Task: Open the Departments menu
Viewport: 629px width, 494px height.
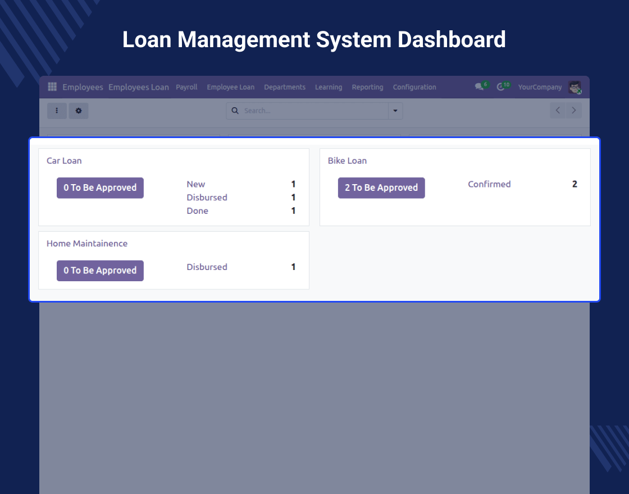Action: tap(285, 87)
